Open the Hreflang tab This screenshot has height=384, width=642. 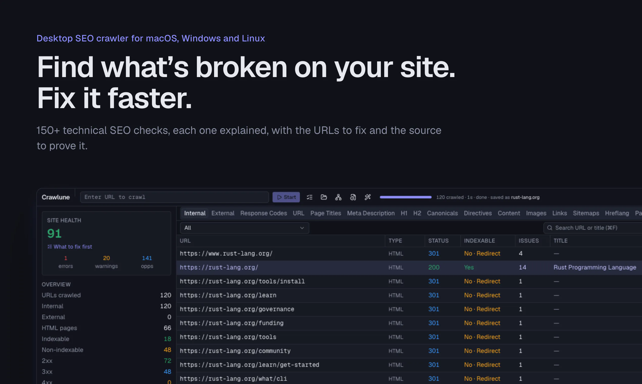click(617, 213)
